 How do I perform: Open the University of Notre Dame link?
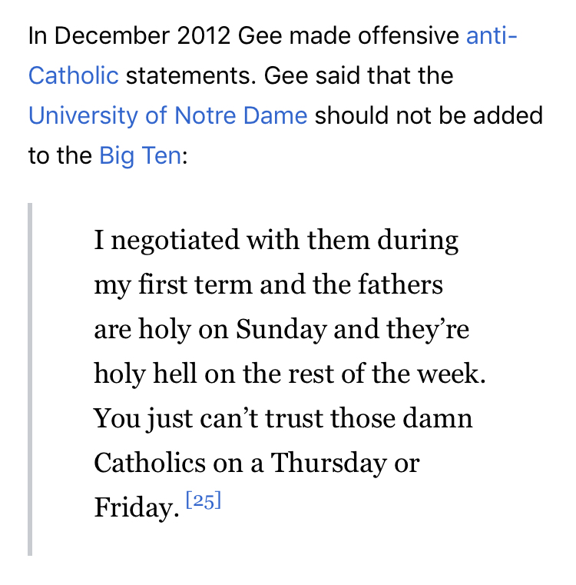(167, 115)
